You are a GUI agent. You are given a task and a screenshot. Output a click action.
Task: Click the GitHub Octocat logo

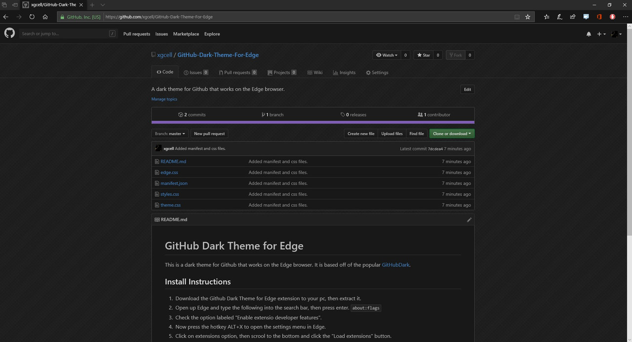tap(9, 33)
